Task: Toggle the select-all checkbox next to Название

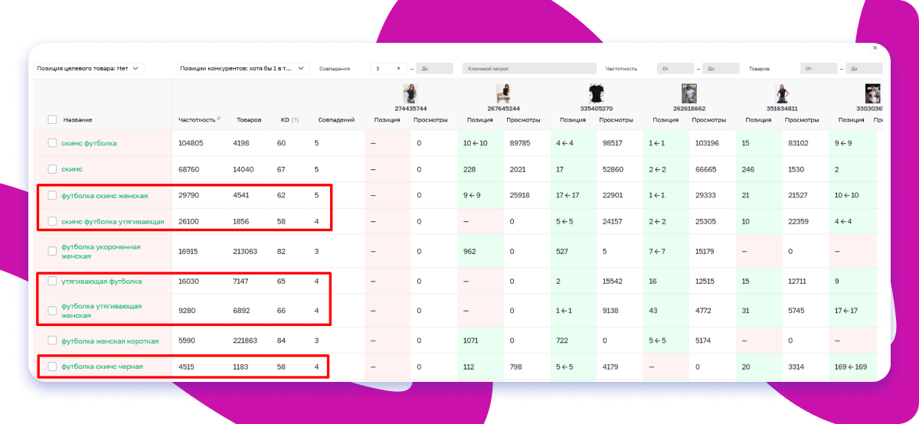Action: tap(52, 119)
